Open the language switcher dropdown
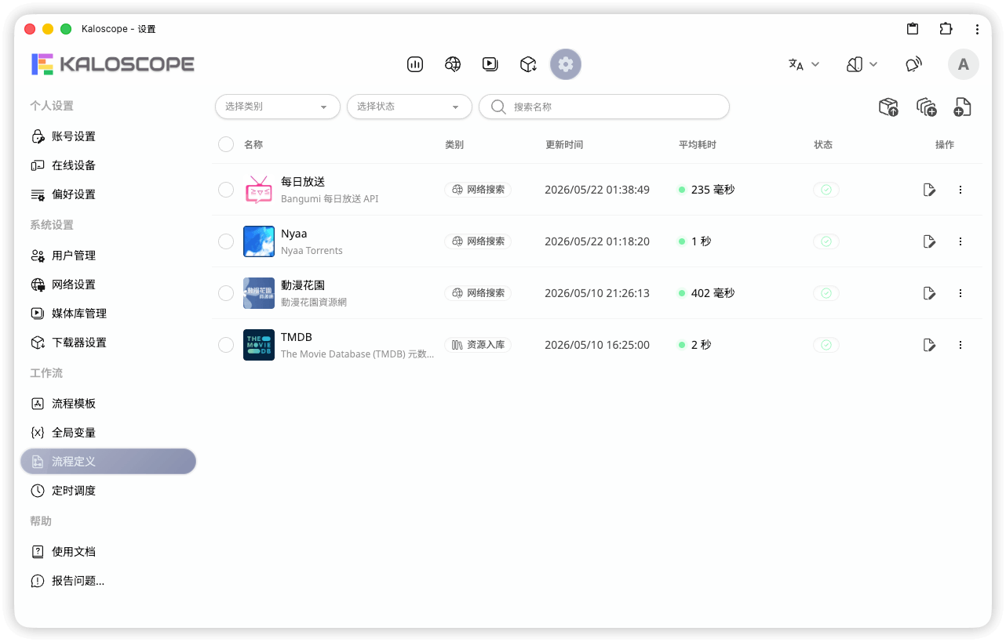The width and height of the screenshot is (1006, 642). click(804, 64)
